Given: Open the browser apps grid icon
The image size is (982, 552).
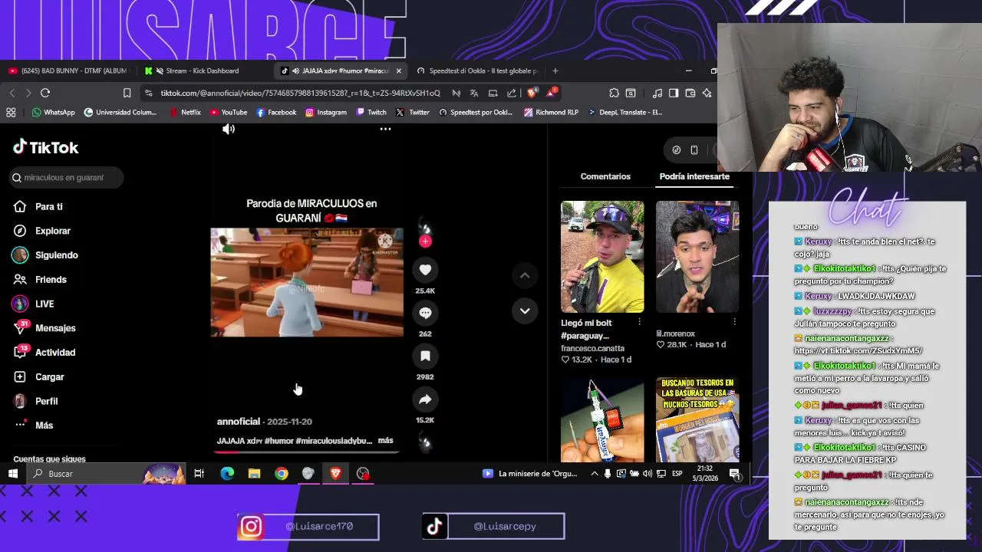Looking at the screenshot, I should point(11,112).
